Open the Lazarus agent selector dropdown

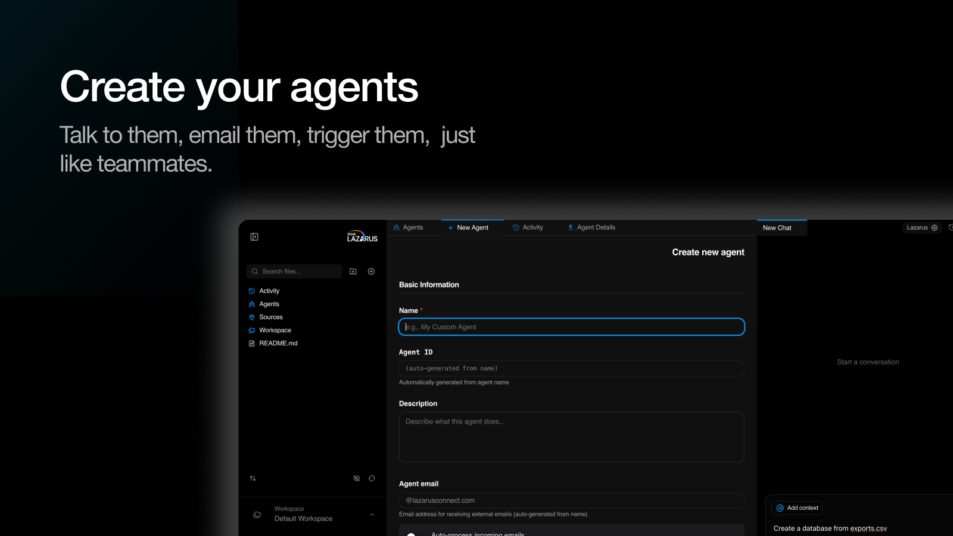(921, 228)
